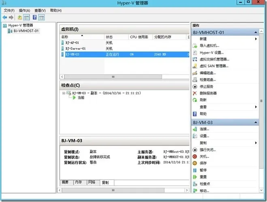The height and width of the screenshot is (202, 267).
Task: Select the BJ-VM-03 running virtual machine row
Action: (125, 55)
